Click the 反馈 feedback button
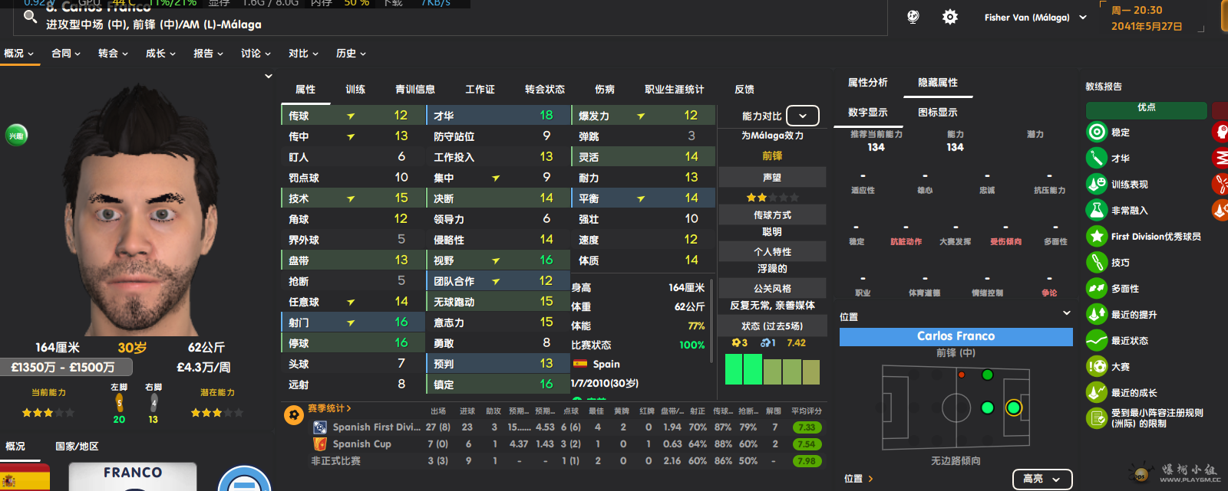 click(744, 90)
